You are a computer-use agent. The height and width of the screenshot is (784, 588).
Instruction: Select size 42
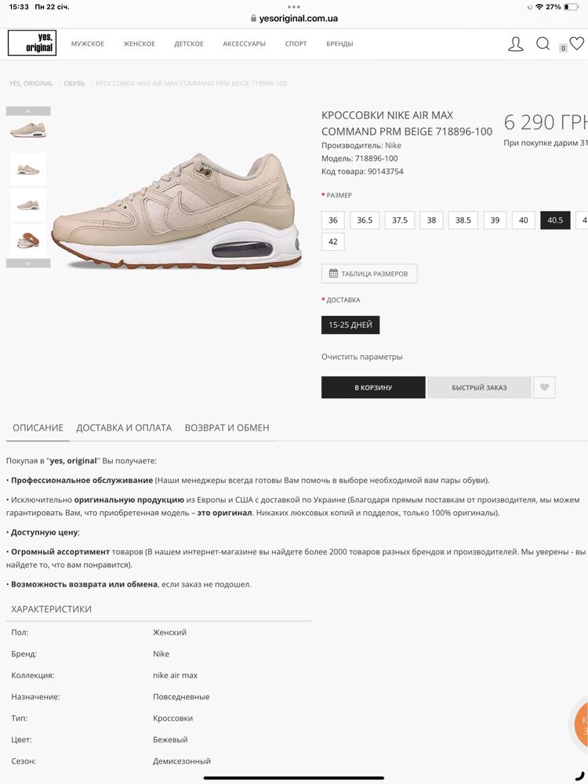333,241
